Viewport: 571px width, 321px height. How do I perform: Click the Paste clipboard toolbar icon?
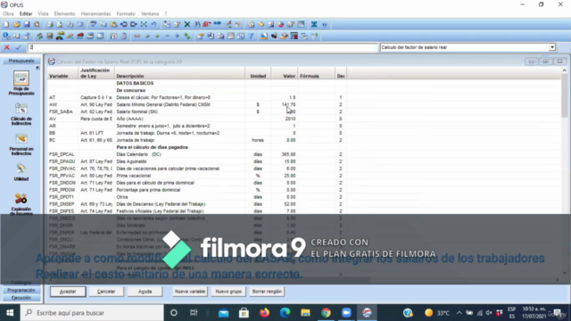click(113, 24)
